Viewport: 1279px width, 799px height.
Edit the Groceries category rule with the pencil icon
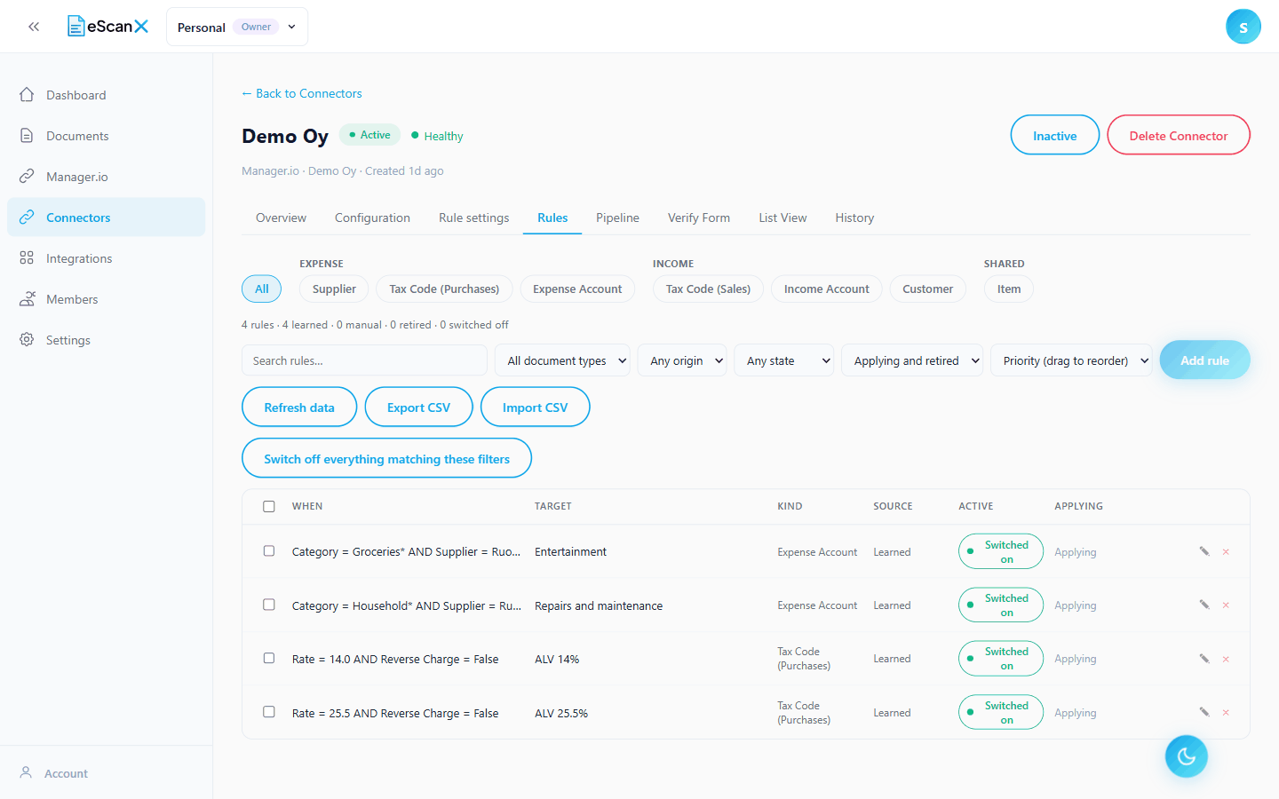[x=1204, y=551]
